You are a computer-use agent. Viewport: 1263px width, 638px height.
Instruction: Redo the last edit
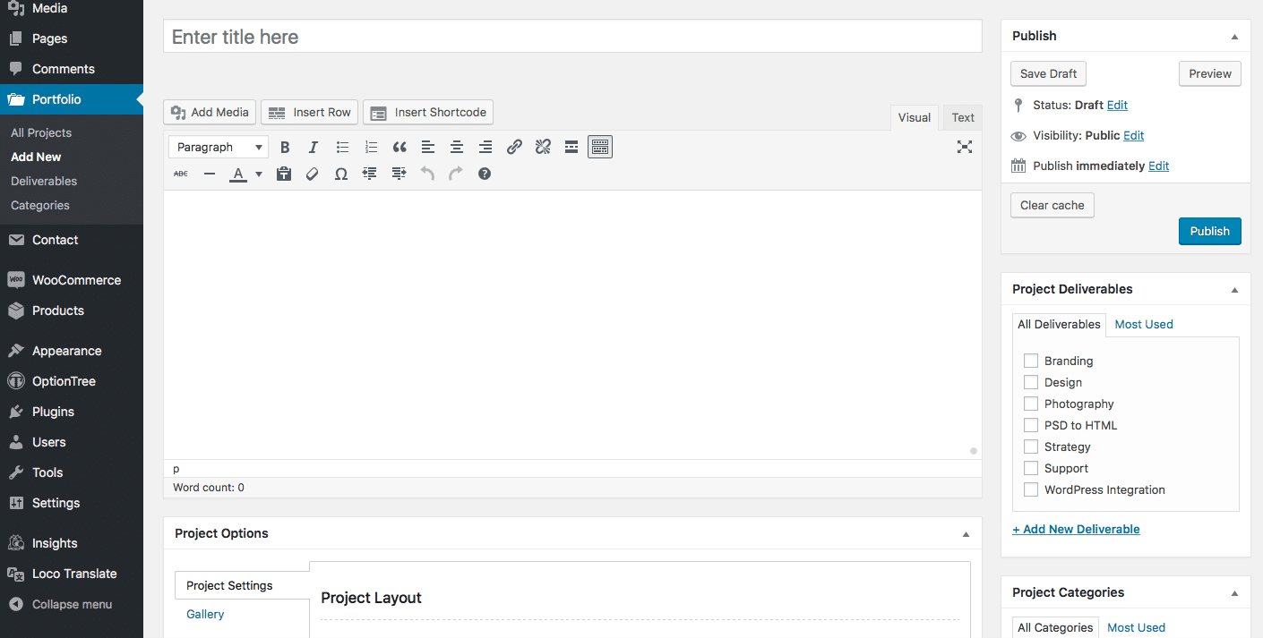click(x=456, y=174)
